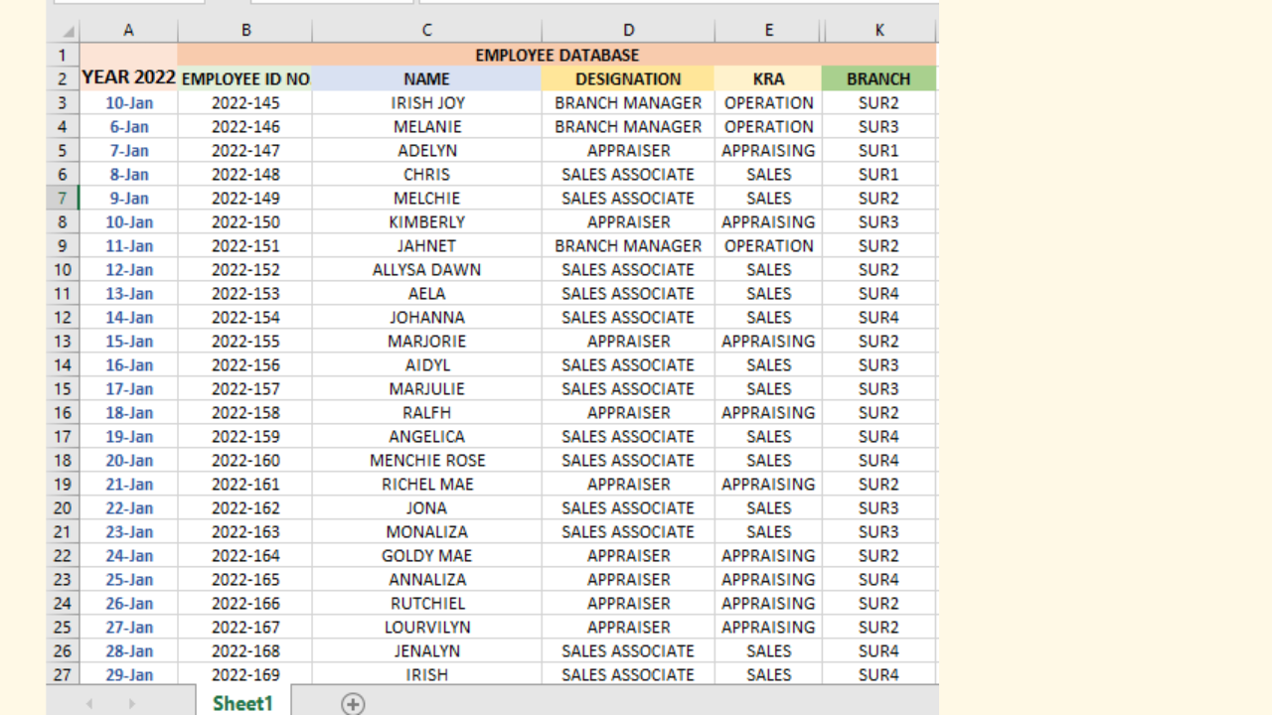Screen dimensions: 1272x715
Task: Select the date cell 6-Jan
Action: pyautogui.click(x=128, y=127)
